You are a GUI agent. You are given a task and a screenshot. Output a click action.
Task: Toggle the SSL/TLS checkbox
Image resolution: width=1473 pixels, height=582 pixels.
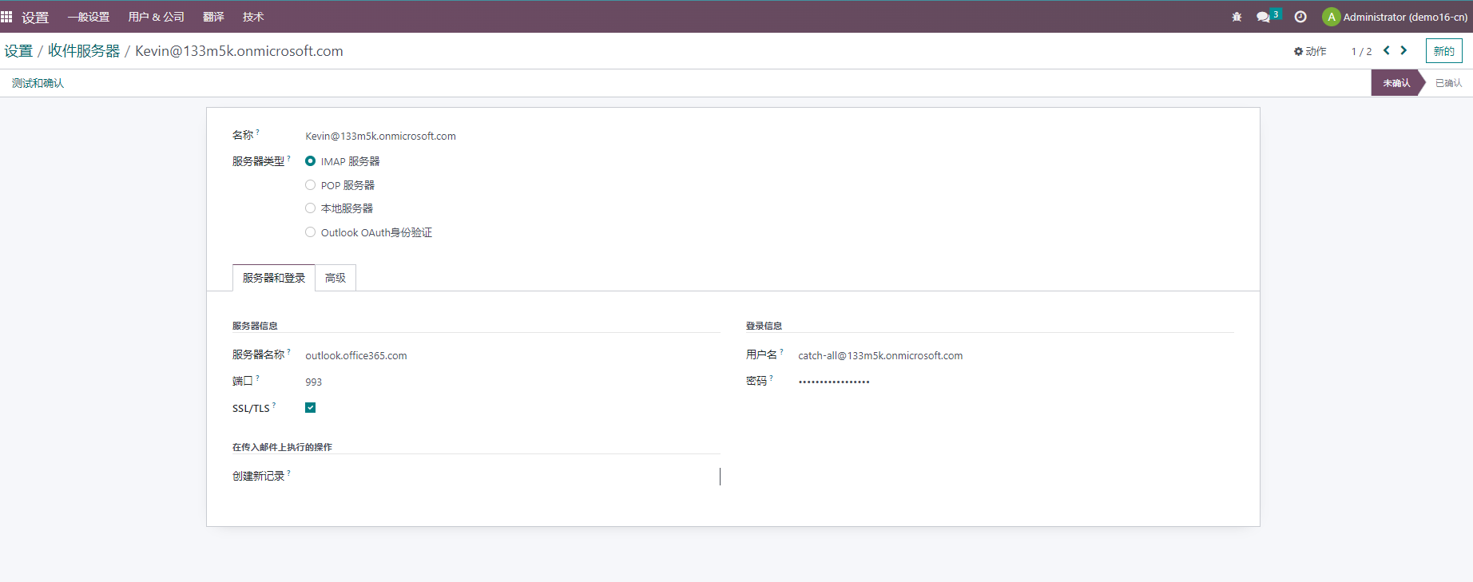(x=310, y=408)
